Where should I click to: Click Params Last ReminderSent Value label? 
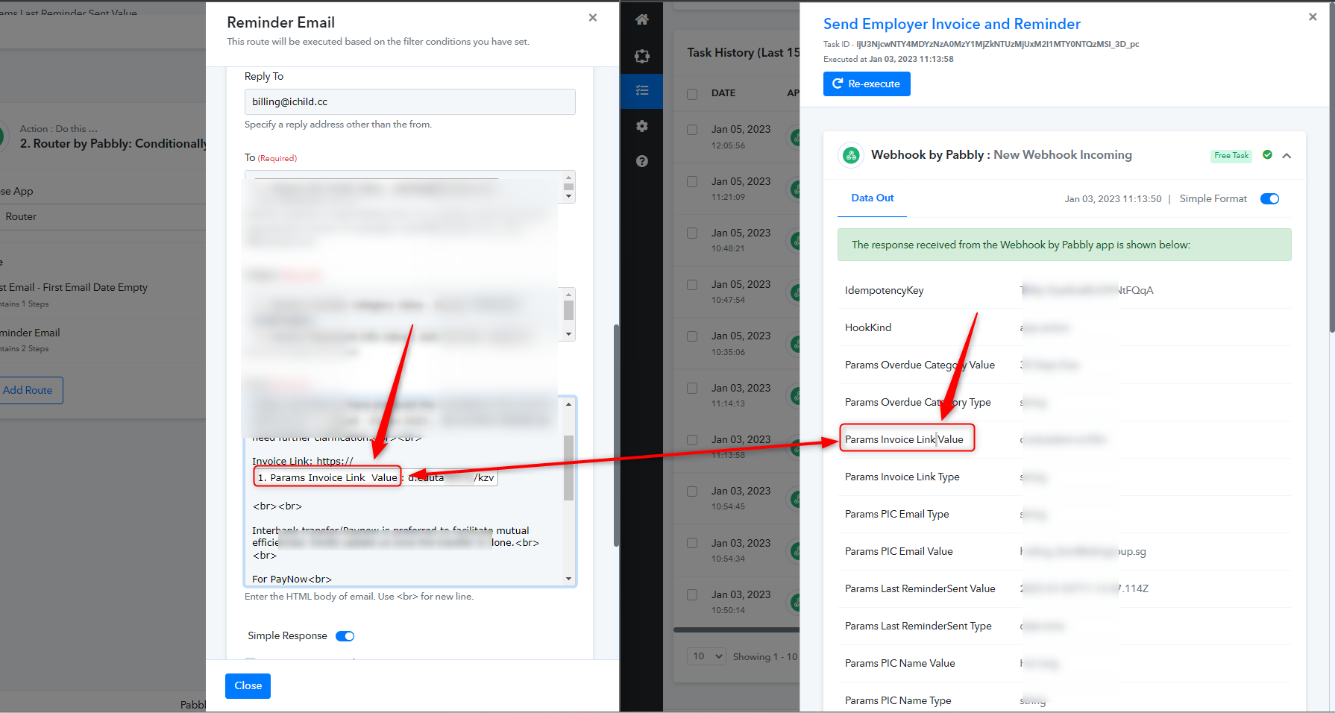920,588
